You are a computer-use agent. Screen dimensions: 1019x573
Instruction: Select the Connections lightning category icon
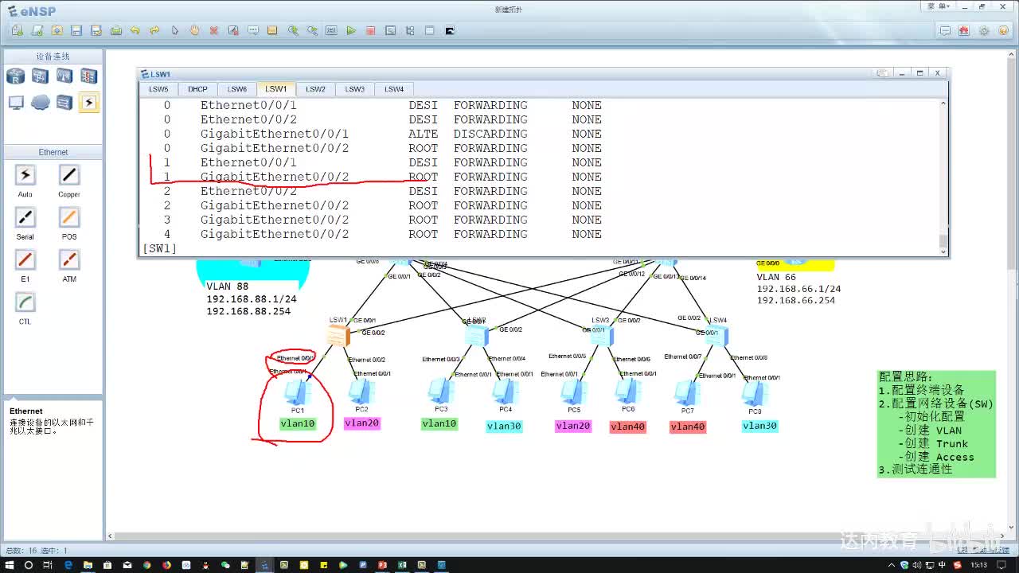88,103
